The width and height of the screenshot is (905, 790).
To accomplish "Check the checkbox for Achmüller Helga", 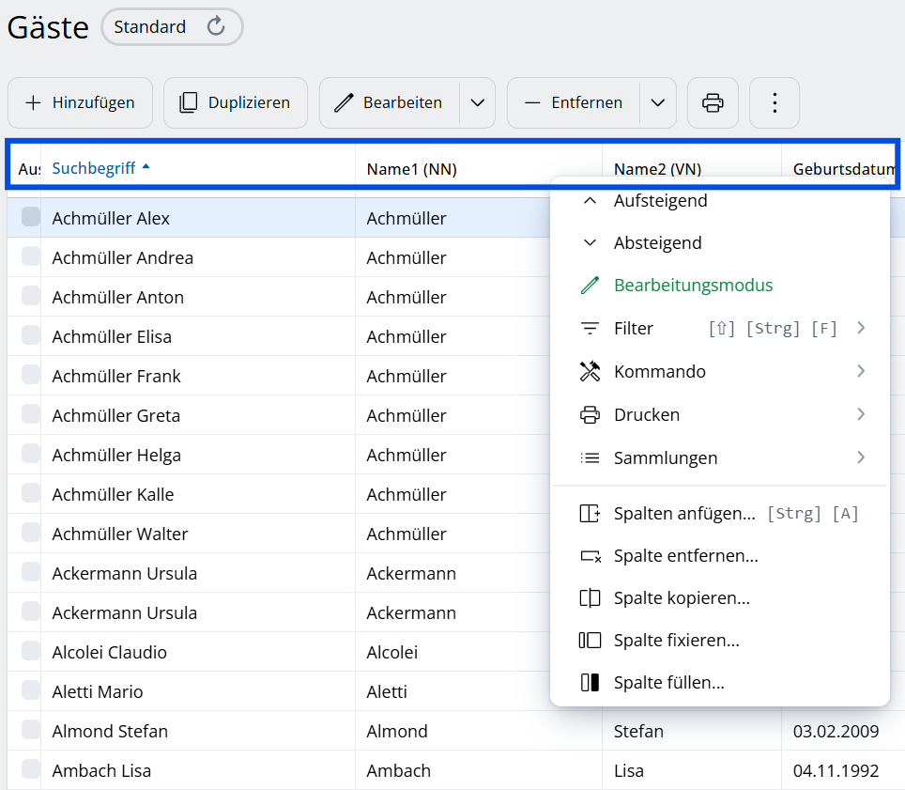I will pos(31,454).
